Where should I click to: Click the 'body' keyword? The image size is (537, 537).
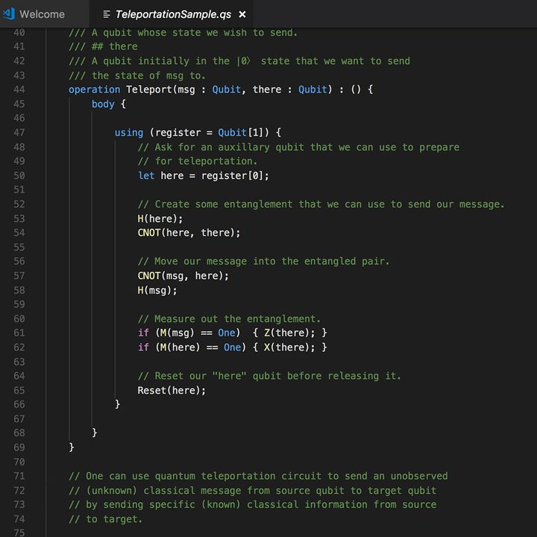[x=103, y=104]
